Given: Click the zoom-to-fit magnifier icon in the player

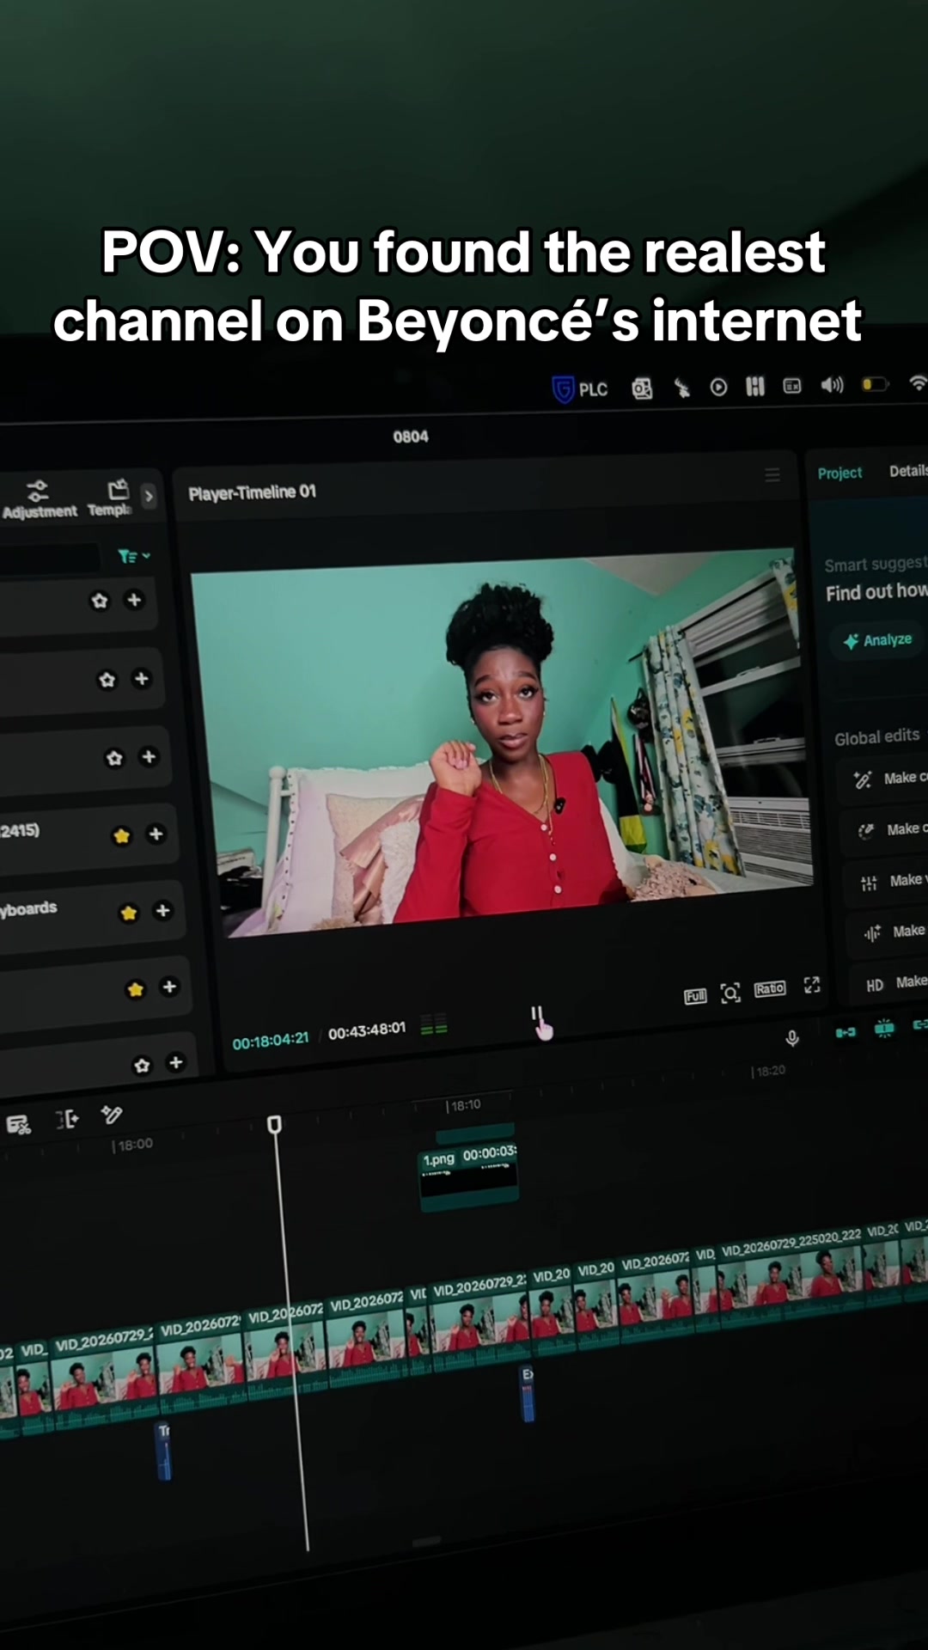Looking at the screenshot, I should pos(730,993).
